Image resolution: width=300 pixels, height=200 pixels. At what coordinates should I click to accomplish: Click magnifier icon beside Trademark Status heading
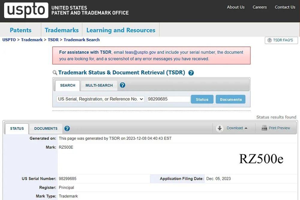[x=55, y=73]
